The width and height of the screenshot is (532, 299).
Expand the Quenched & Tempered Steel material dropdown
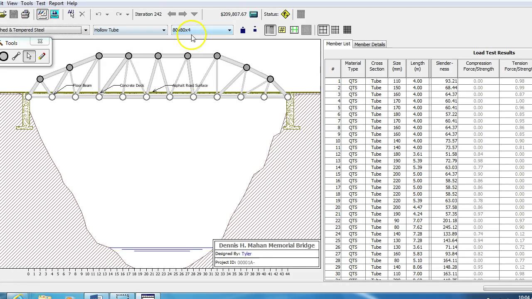coord(85,30)
